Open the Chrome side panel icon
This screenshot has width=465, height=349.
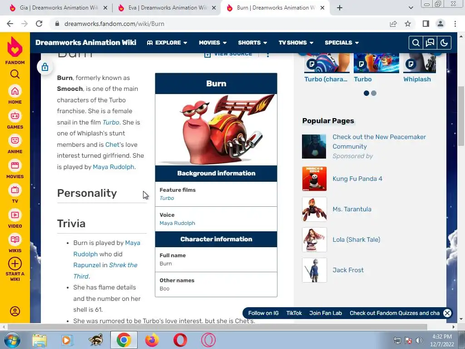426,24
